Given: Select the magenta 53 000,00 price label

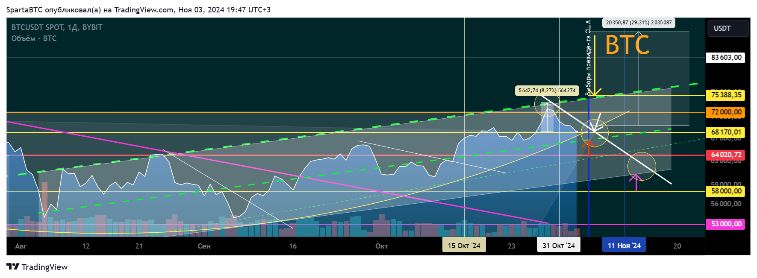Looking at the screenshot, I should click(x=725, y=224).
